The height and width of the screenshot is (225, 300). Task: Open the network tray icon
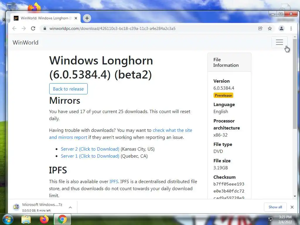[x=270, y=219]
